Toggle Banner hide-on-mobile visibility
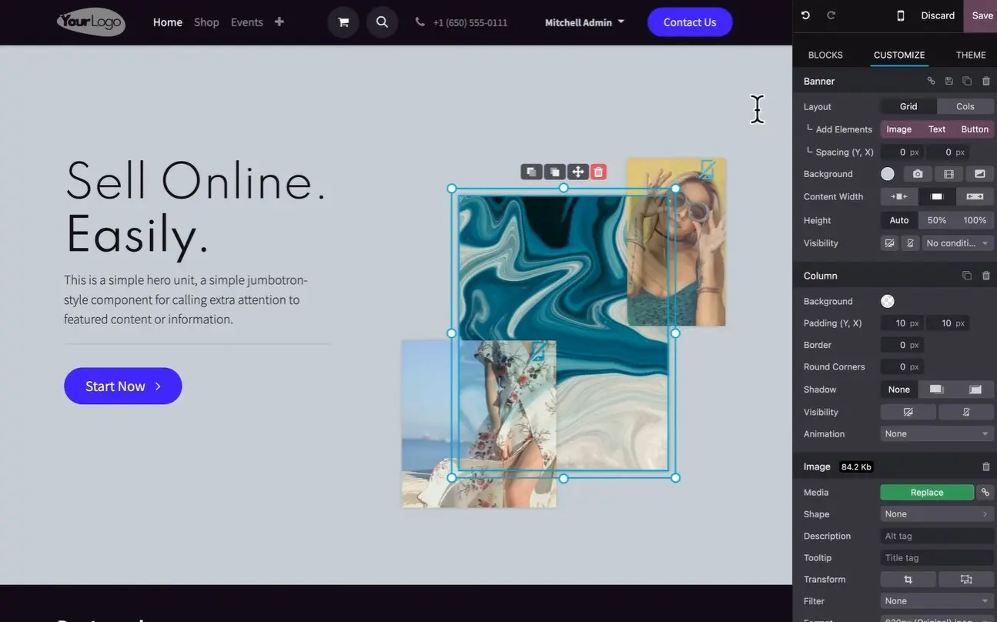 tap(910, 243)
